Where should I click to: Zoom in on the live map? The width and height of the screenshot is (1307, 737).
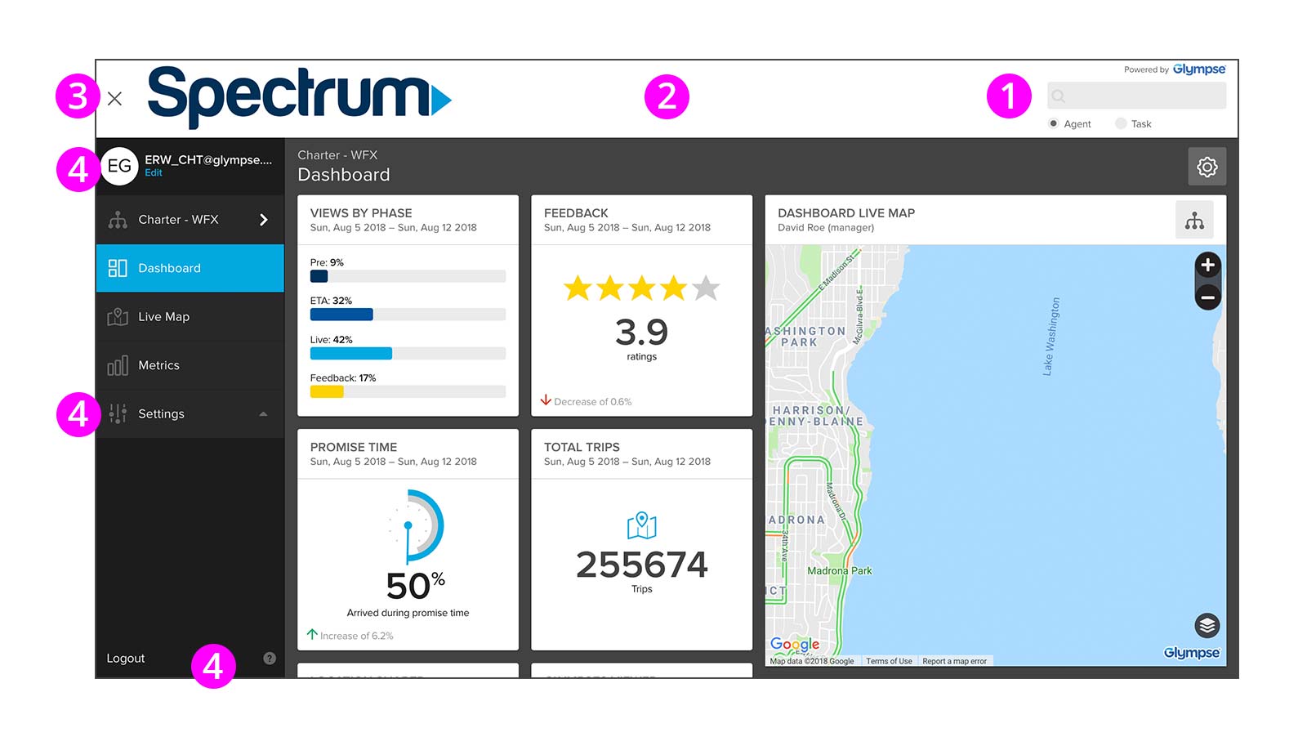point(1208,266)
